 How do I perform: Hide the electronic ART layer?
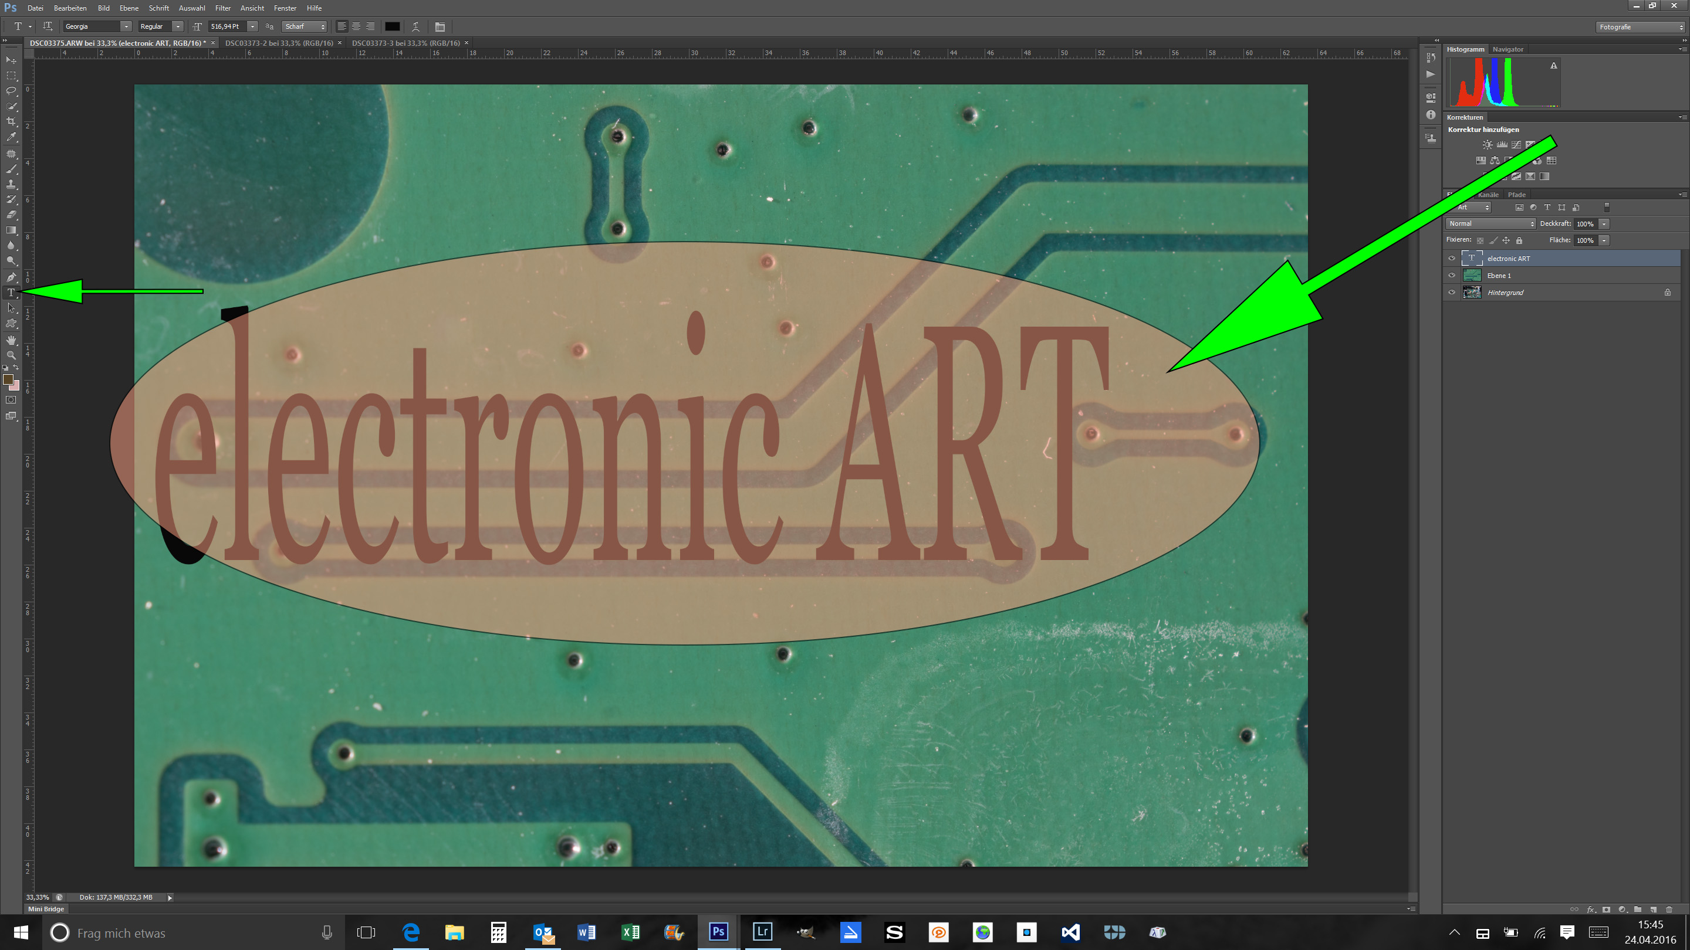coord(1451,258)
